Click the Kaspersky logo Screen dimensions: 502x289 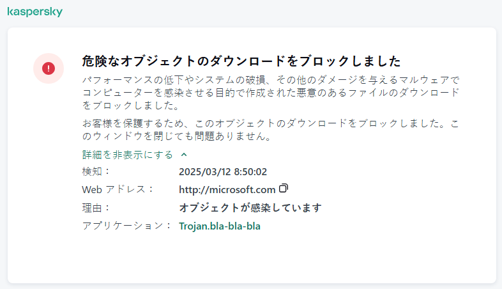click(34, 12)
